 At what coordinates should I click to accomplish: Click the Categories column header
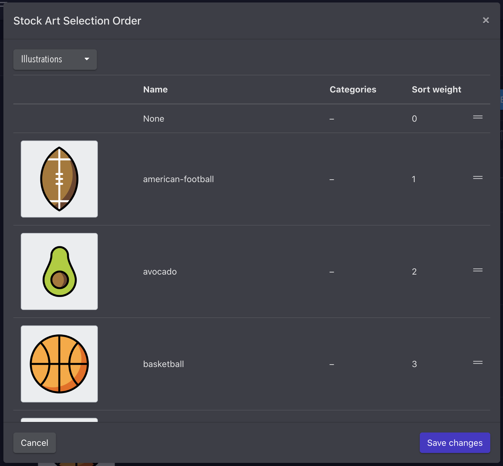353,89
